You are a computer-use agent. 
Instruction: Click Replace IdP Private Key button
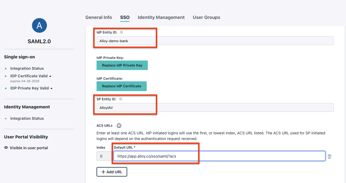coord(122,65)
